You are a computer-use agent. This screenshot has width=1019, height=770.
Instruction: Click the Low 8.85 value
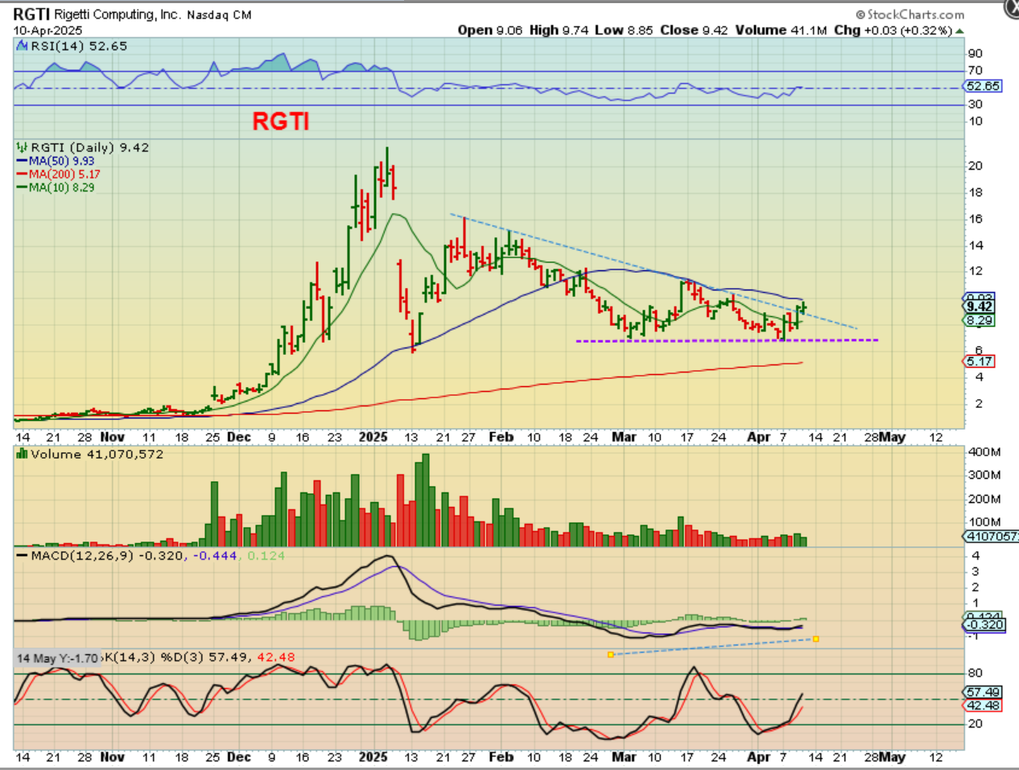point(624,30)
